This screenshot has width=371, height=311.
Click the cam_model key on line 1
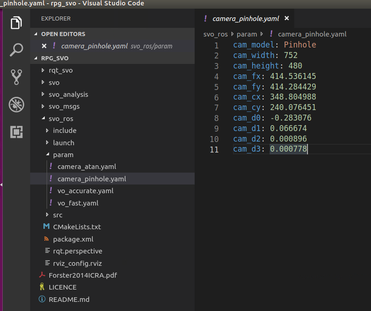[254, 45]
